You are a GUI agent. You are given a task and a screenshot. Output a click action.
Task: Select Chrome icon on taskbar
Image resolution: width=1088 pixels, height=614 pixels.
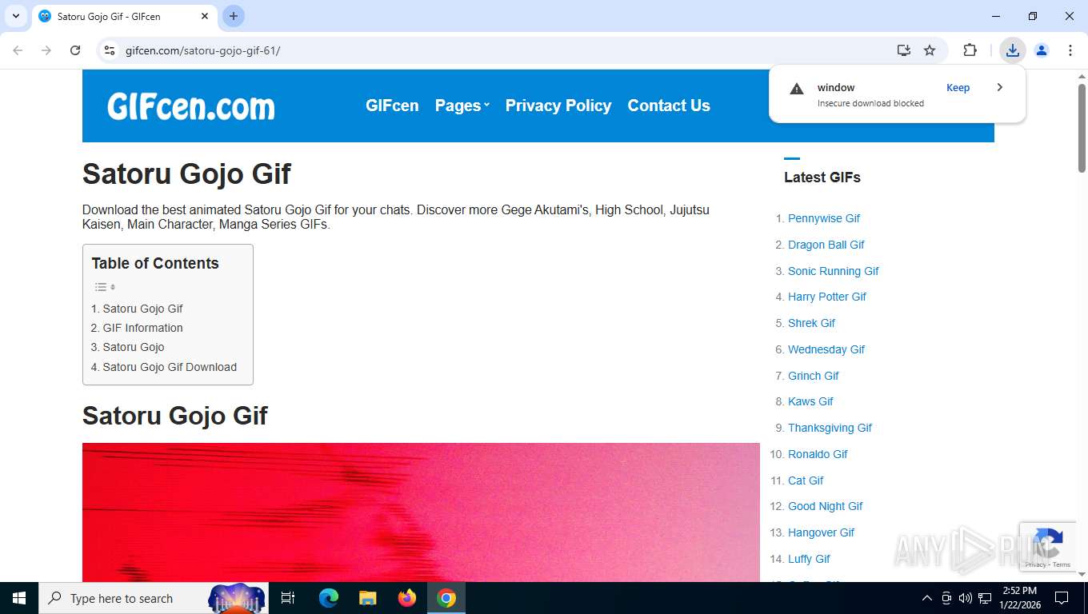tap(446, 598)
